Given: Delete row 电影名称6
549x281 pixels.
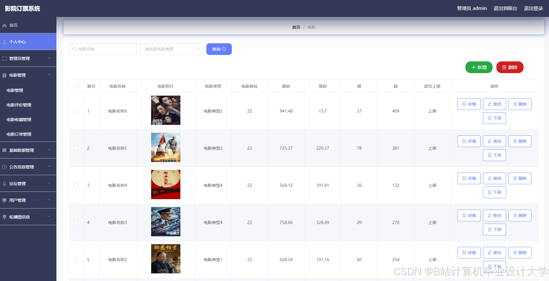Looking at the screenshot, I should (520, 104).
